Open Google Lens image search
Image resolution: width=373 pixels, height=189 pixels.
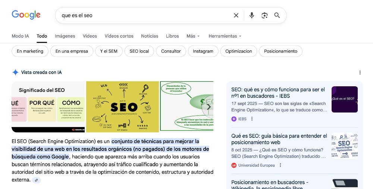264,15
